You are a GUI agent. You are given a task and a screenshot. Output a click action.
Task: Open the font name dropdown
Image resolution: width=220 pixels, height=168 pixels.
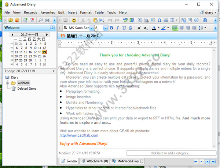(x=92, y=28)
